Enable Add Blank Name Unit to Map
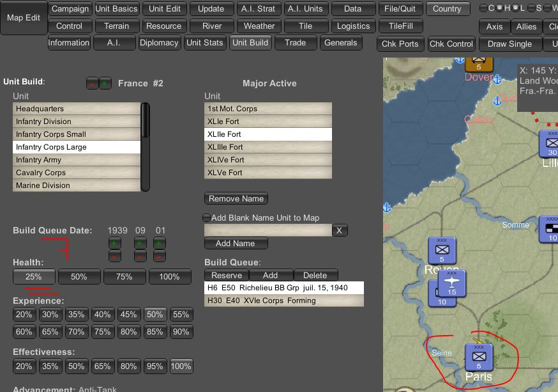The image size is (558, 392). tap(206, 217)
